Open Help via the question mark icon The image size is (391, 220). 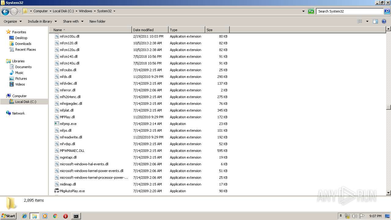click(384, 21)
